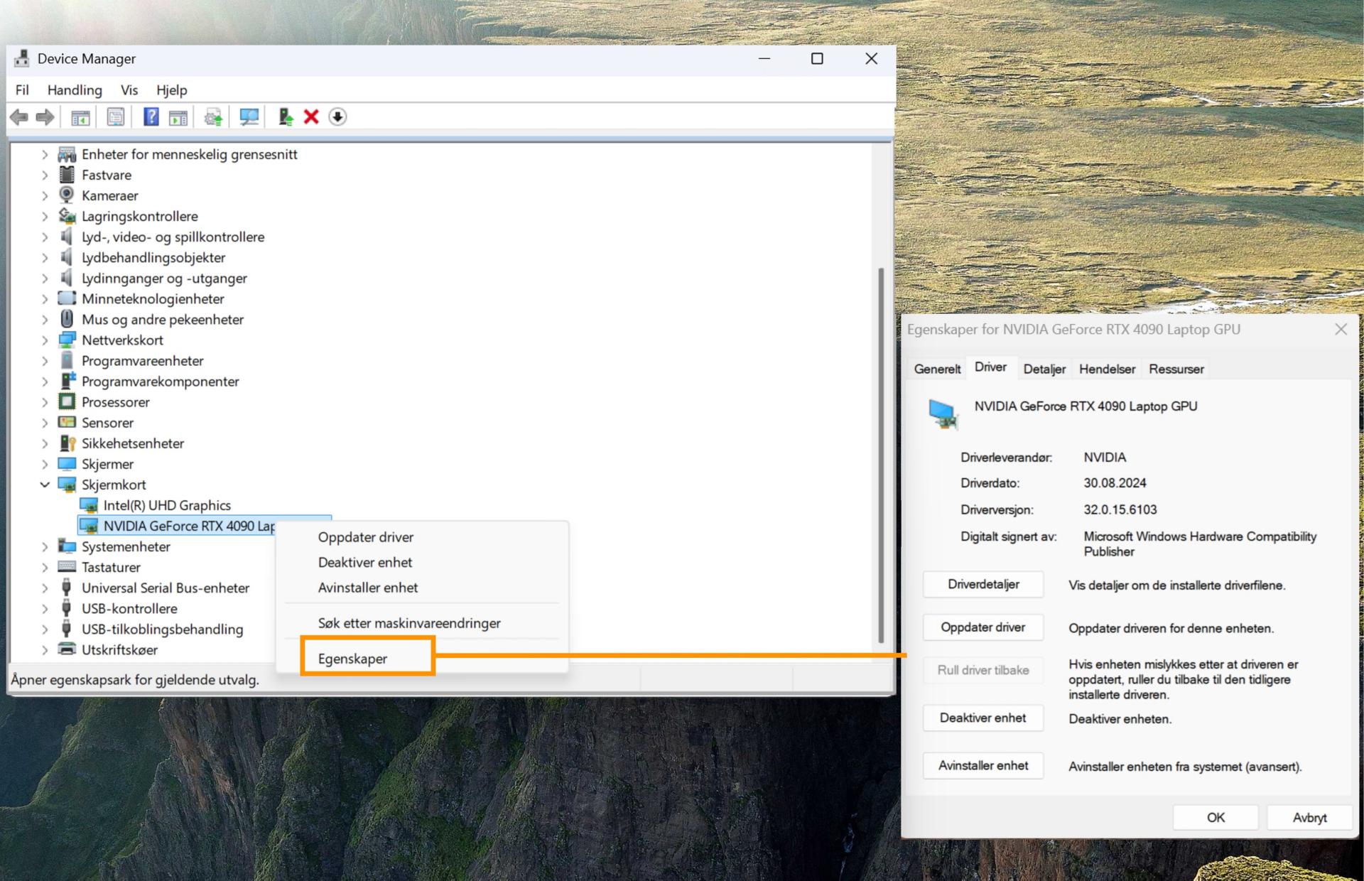The image size is (1364, 881).
Task: Click the red X uninstall device toolbar icon
Action: [311, 117]
